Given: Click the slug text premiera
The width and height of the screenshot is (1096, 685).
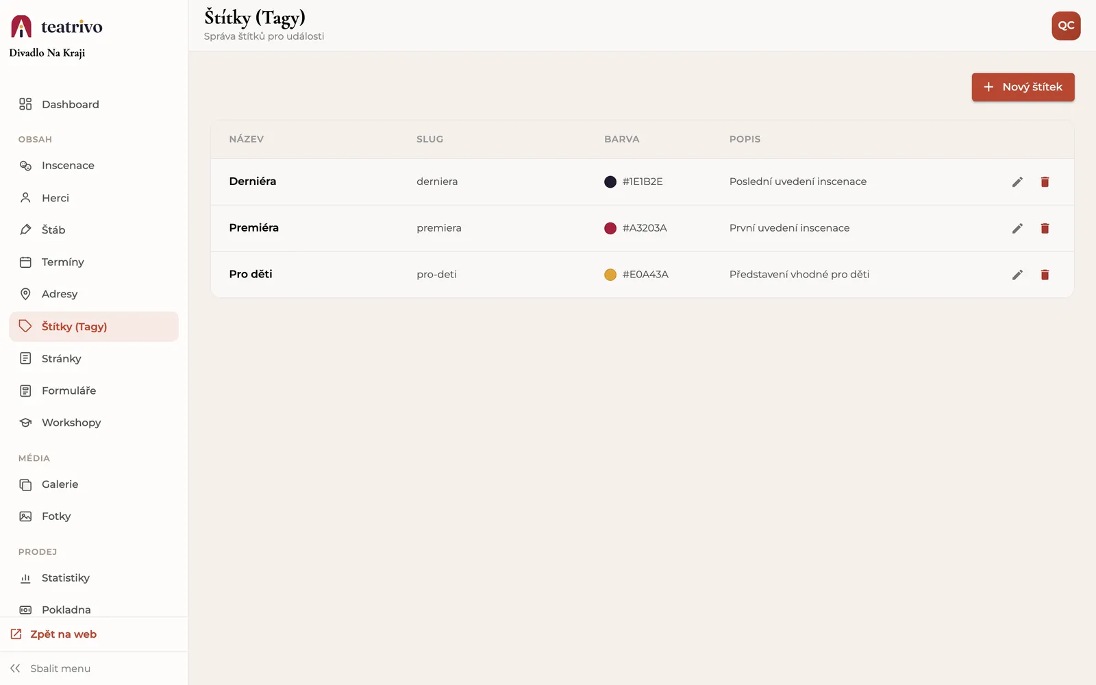Looking at the screenshot, I should [x=439, y=228].
